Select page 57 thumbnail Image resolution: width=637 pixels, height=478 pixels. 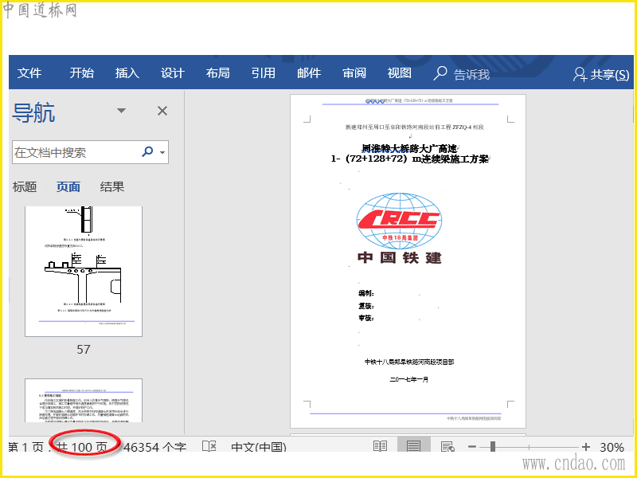[84, 271]
